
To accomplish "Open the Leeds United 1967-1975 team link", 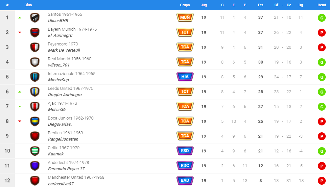I will point(71,89).
